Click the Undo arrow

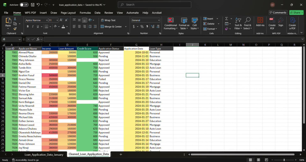click(38, 5)
